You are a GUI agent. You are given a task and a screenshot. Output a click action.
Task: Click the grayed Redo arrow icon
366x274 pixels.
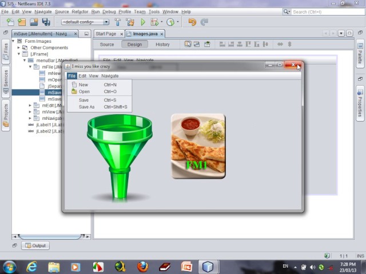(204, 22)
